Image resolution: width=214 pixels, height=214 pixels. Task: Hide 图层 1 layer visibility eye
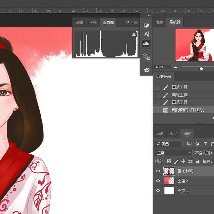click(158, 190)
